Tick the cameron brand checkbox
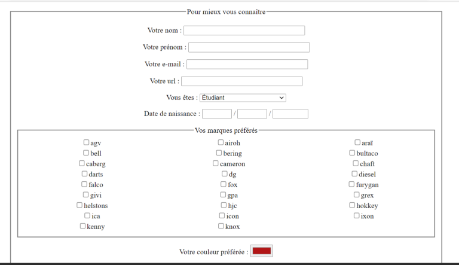The width and height of the screenshot is (459, 265). click(216, 163)
